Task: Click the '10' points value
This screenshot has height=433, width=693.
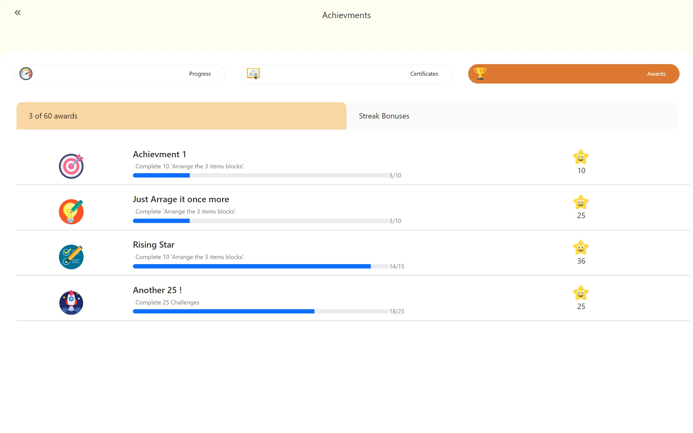Action: tap(581, 171)
